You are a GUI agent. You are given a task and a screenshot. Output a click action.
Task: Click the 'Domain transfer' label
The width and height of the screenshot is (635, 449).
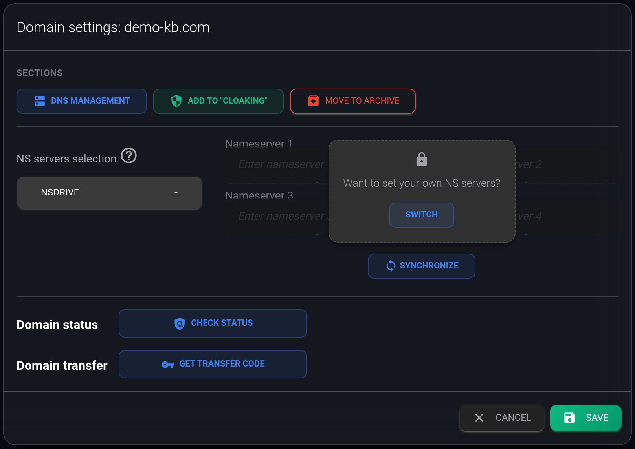coord(62,365)
